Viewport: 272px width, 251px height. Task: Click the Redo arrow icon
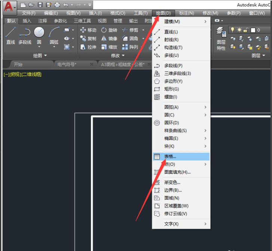pos(79,5)
